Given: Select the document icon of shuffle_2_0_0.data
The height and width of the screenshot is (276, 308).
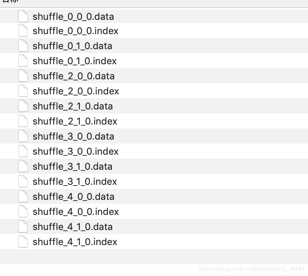Looking at the screenshot, I should pos(23,76).
